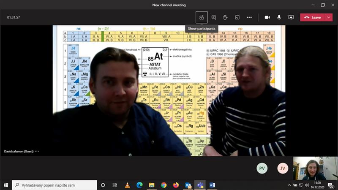Open the network status tray icon

[301, 185]
